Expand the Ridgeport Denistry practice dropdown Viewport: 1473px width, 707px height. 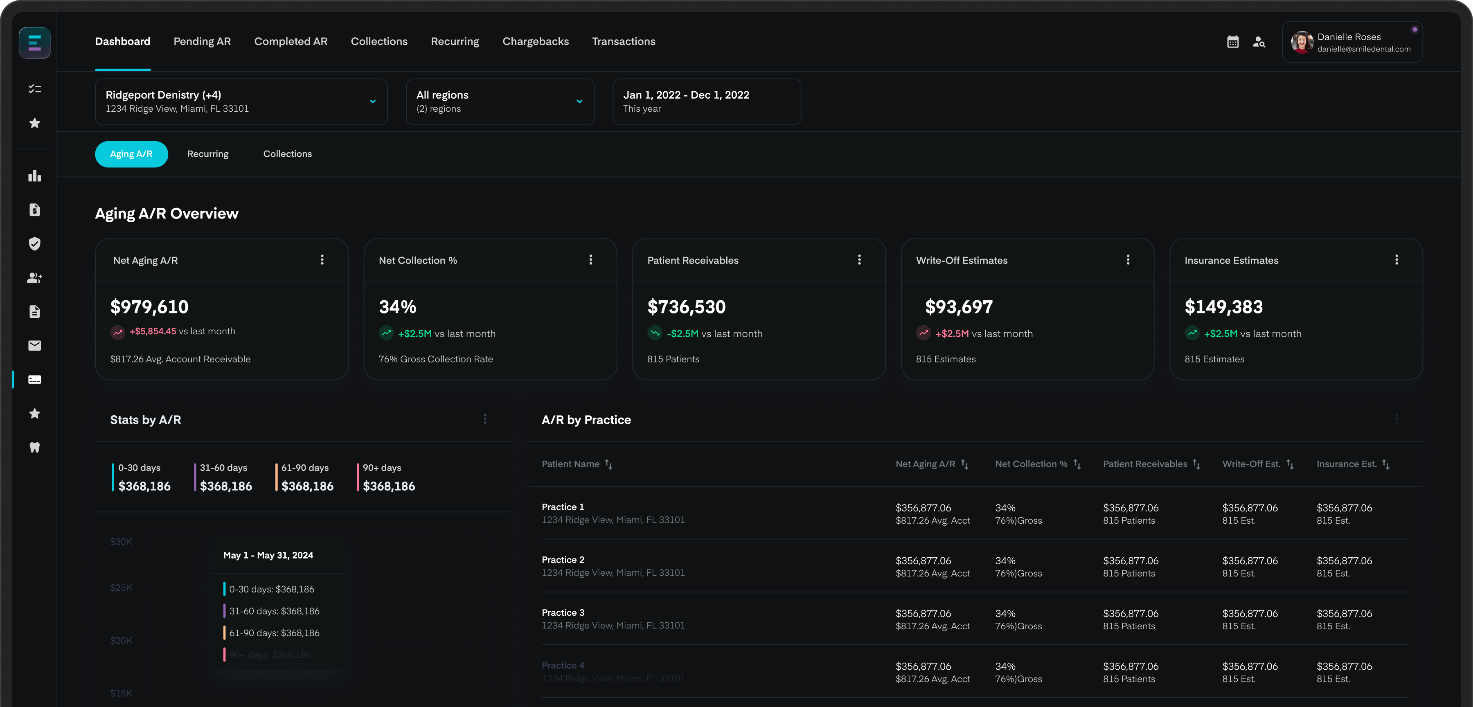point(241,101)
